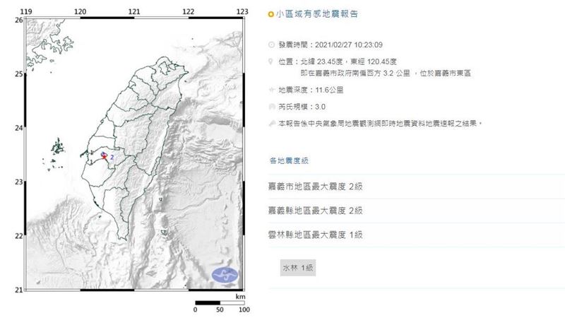This screenshot has height=318, width=565.
Task: Click the red star epicenter marker on map
Action: [104, 157]
